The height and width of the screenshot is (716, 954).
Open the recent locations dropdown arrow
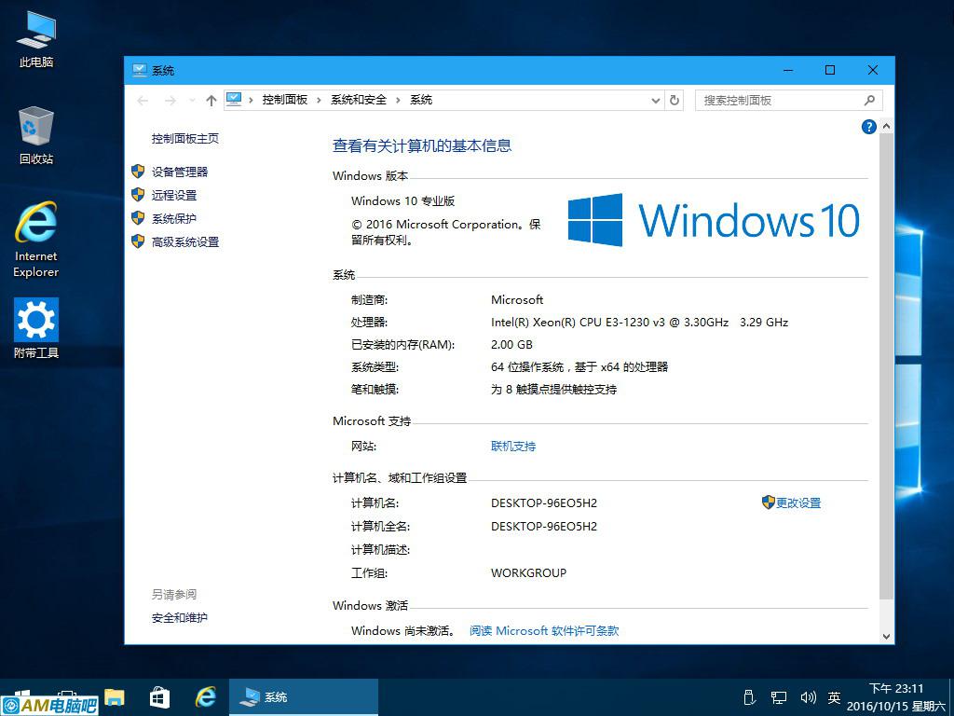pos(192,101)
